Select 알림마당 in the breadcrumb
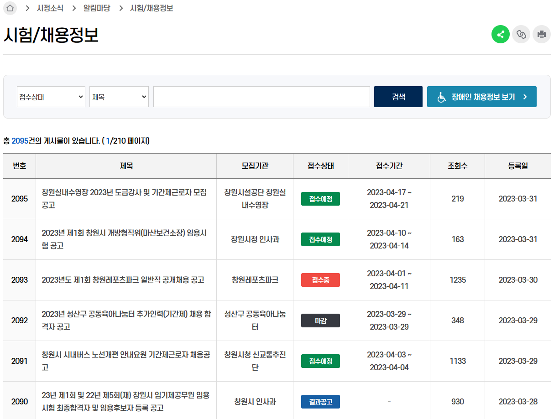Viewport: 554px width, 419px height. point(97,8)
